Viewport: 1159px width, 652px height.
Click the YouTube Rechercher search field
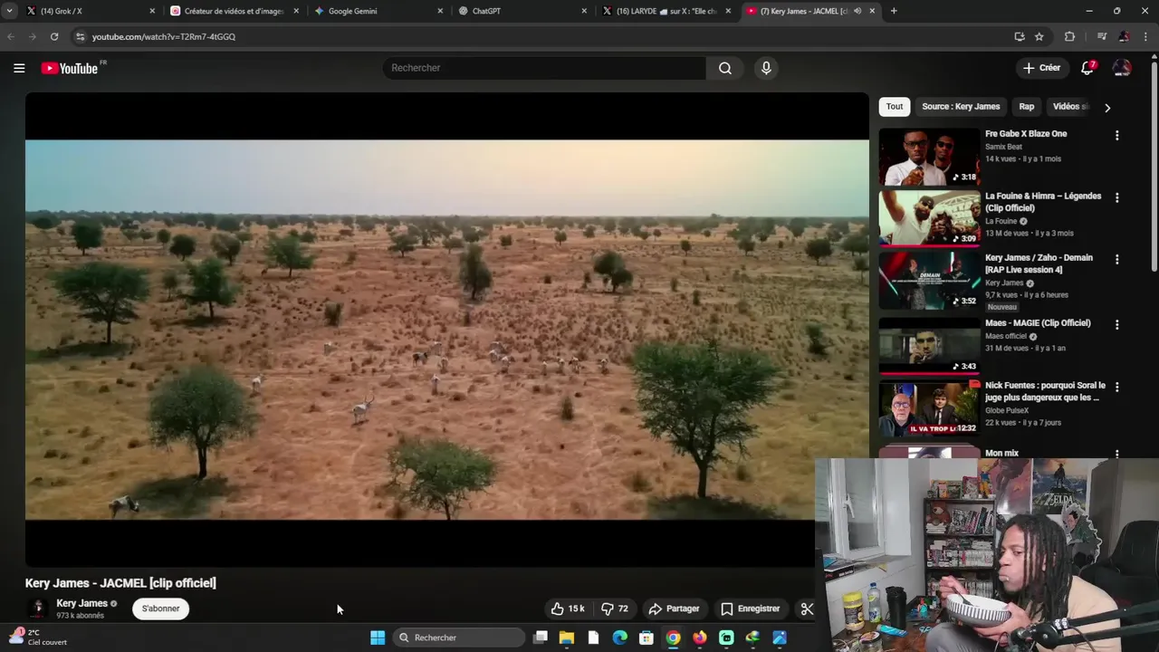coord(543,68)
